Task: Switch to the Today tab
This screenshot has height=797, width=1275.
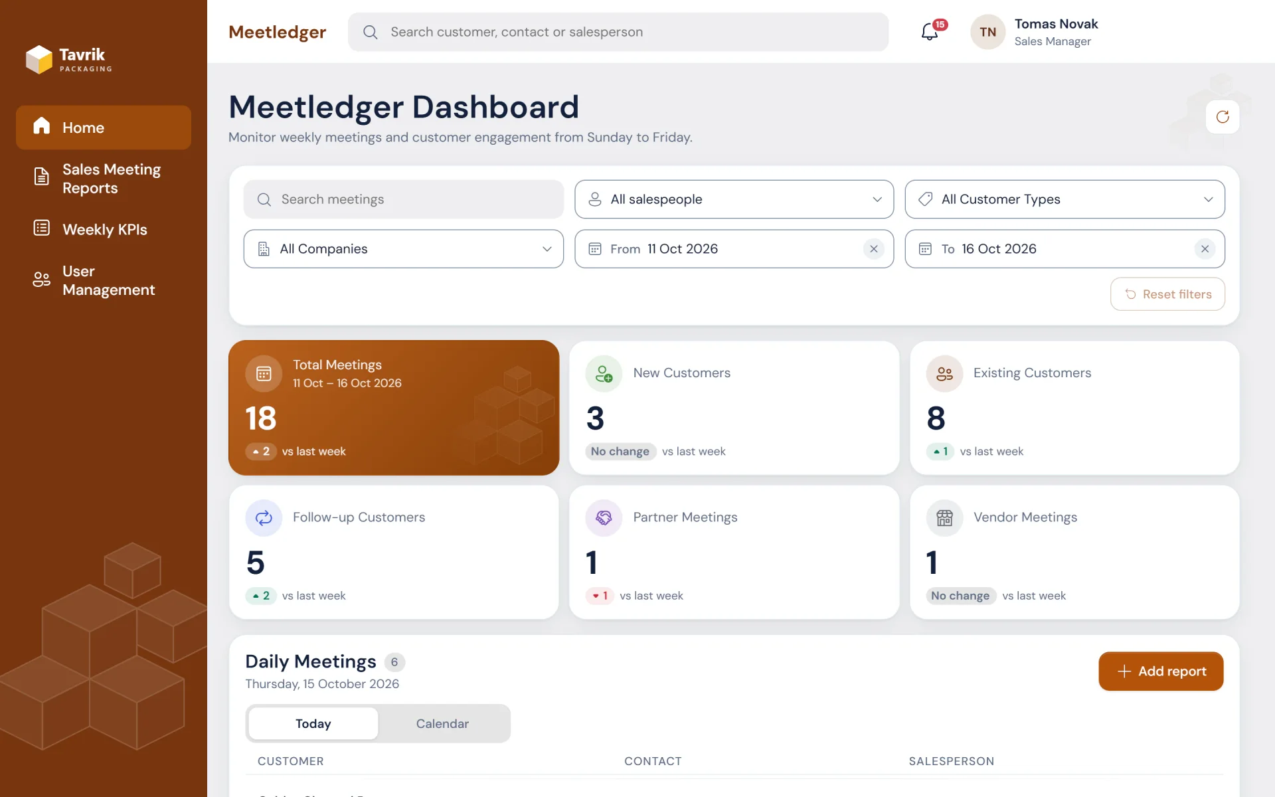Action: click(x=313, y=723)
